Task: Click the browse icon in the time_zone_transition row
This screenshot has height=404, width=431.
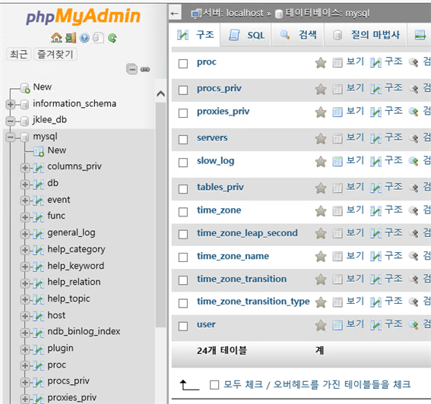Action: pos(338,279)
